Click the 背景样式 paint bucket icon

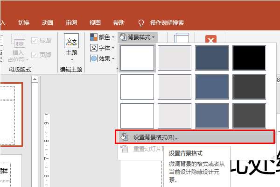[x=123, y=37]
